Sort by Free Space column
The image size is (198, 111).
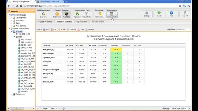click(93, 45)
